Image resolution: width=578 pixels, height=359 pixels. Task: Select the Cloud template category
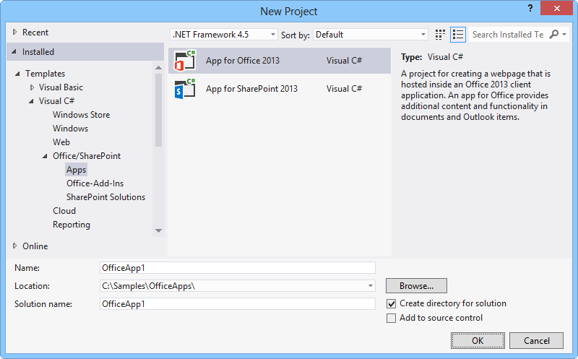(64, 210)
